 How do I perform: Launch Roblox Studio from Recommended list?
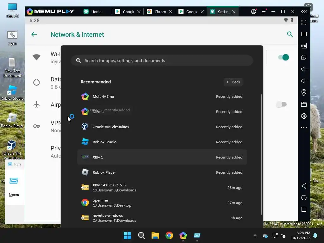click(162, 142)
